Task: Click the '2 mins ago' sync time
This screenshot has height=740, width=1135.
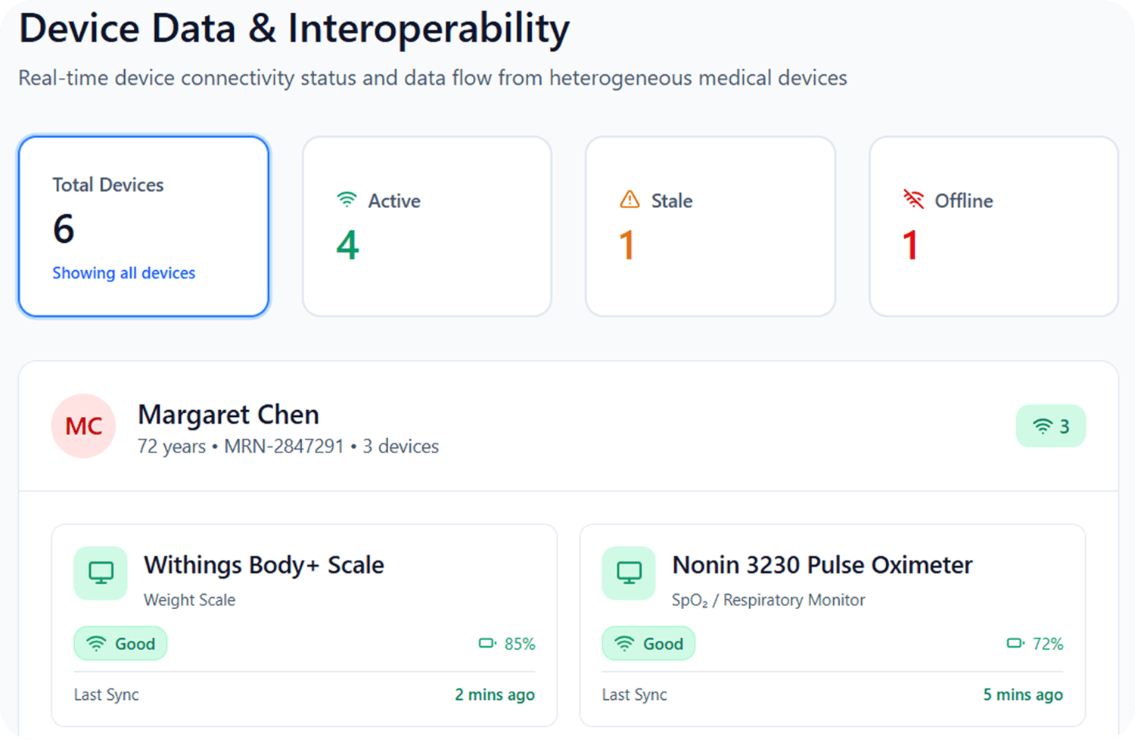Action: pos(495,695)
